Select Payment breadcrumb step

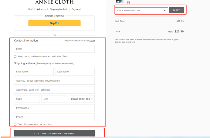76,9
